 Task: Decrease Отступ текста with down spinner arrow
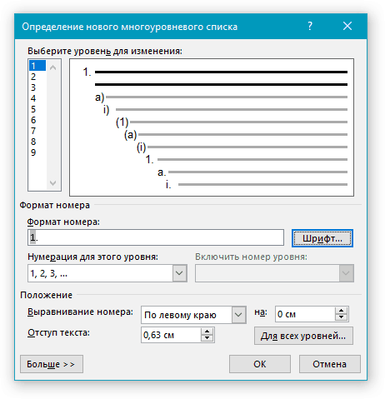click(207, 338)
